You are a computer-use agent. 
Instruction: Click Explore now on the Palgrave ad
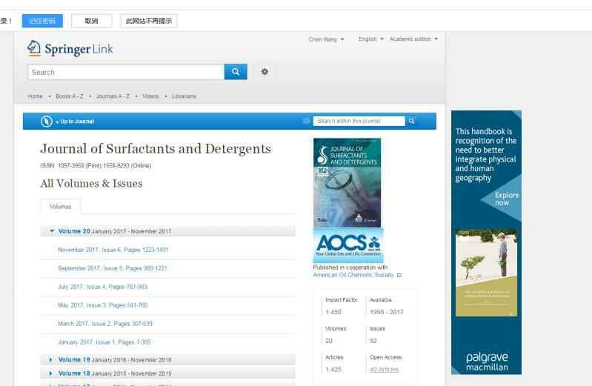coord(506,199)
